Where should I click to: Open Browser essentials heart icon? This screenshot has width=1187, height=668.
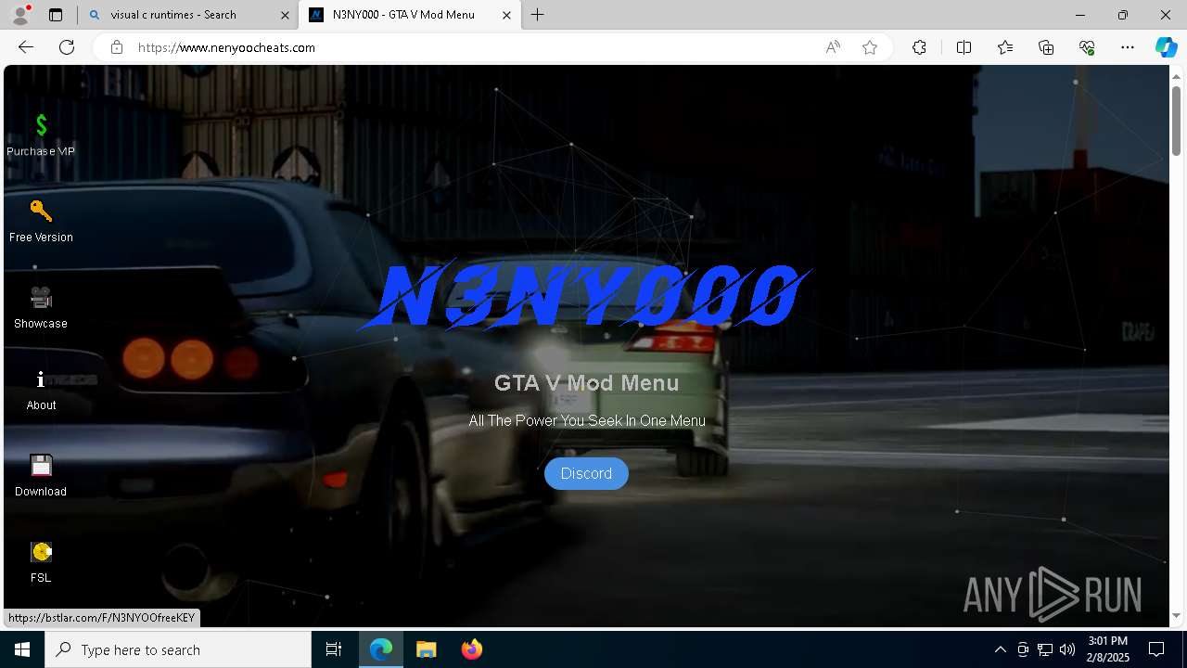1087,47
